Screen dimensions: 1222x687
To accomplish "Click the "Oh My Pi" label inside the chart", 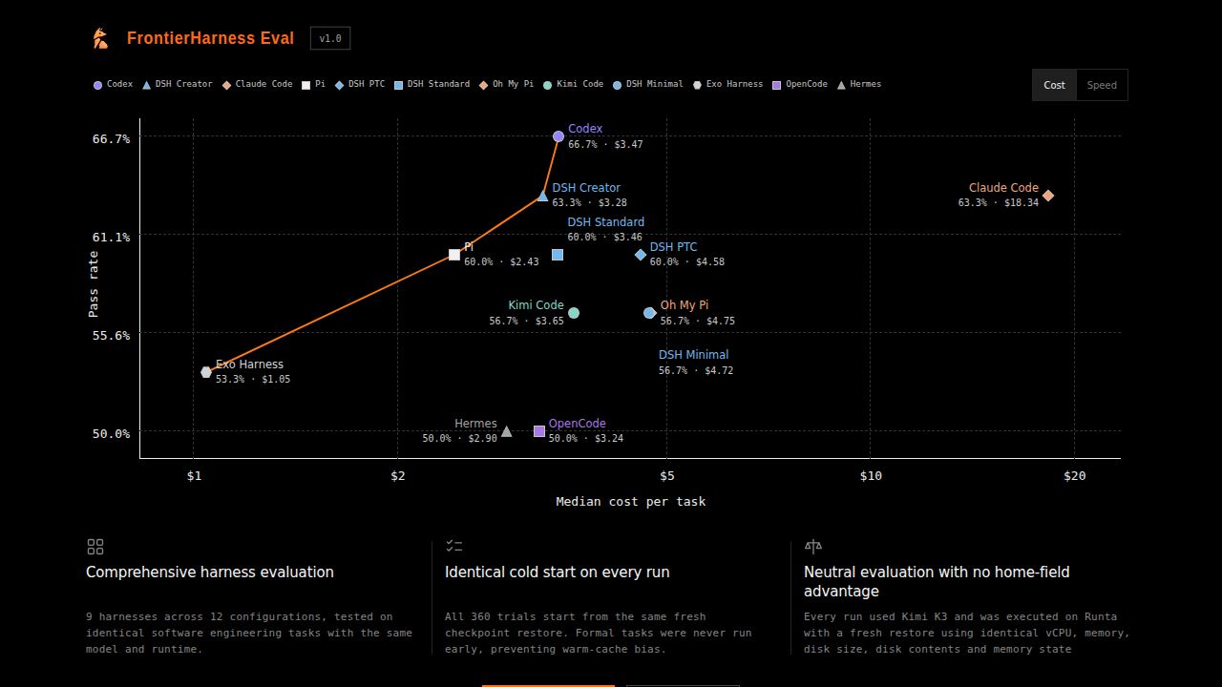I will pyautogui.click(x=685, y=305).
